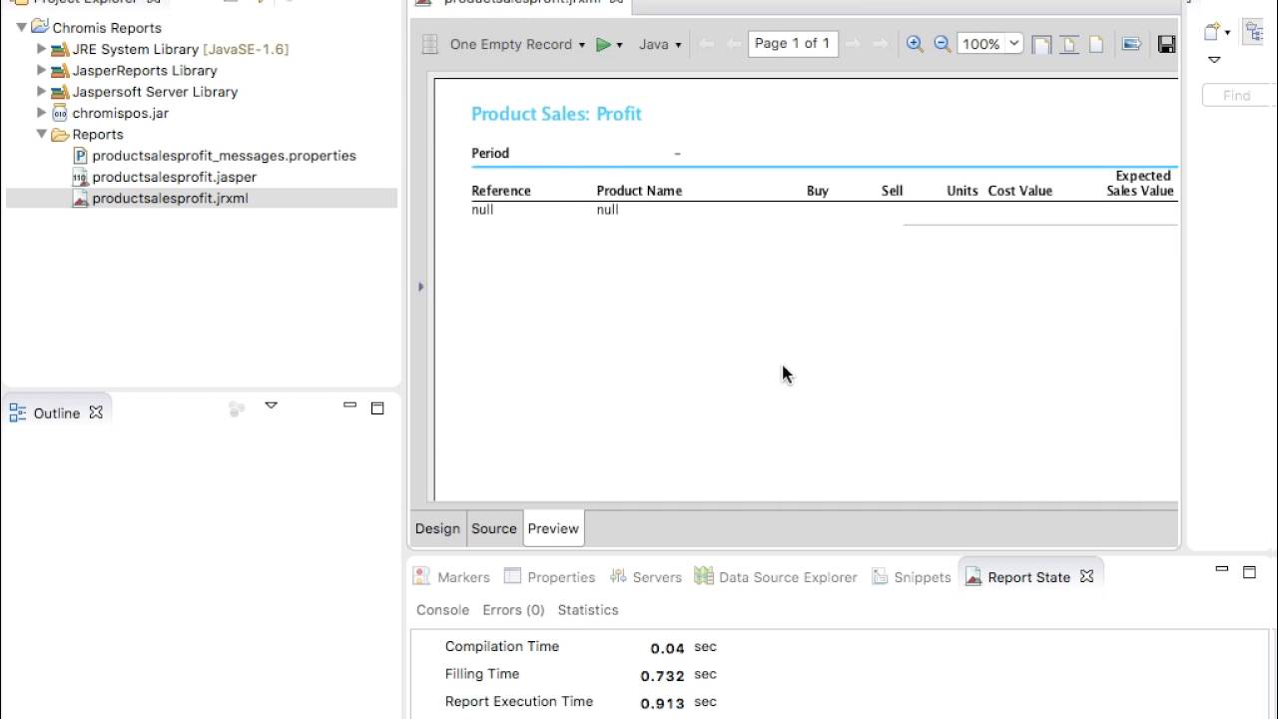This screenshot has height=719, width=1278.
Task: Close the Outline view
Action: click(96, 412)
